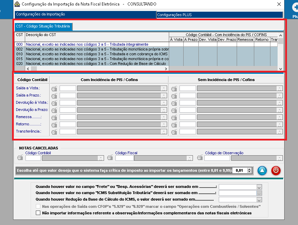This screenshot has height=225, width=298.
Task: Click the 'À Vista' column header
Action: 176,40
